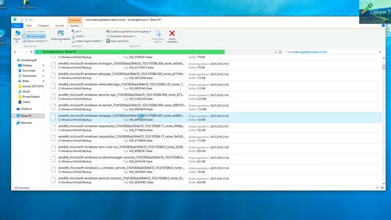Click file icon of amd64 wmi-core-svc result
The width and height of the screenshot is (391, 220).
[x=53, y=148]
